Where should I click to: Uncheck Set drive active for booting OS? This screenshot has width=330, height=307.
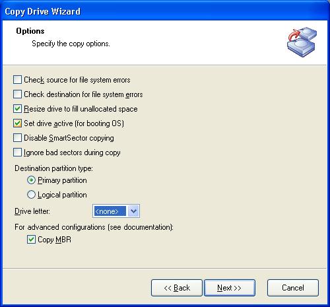pyautogui.click(x=17, y=123)
